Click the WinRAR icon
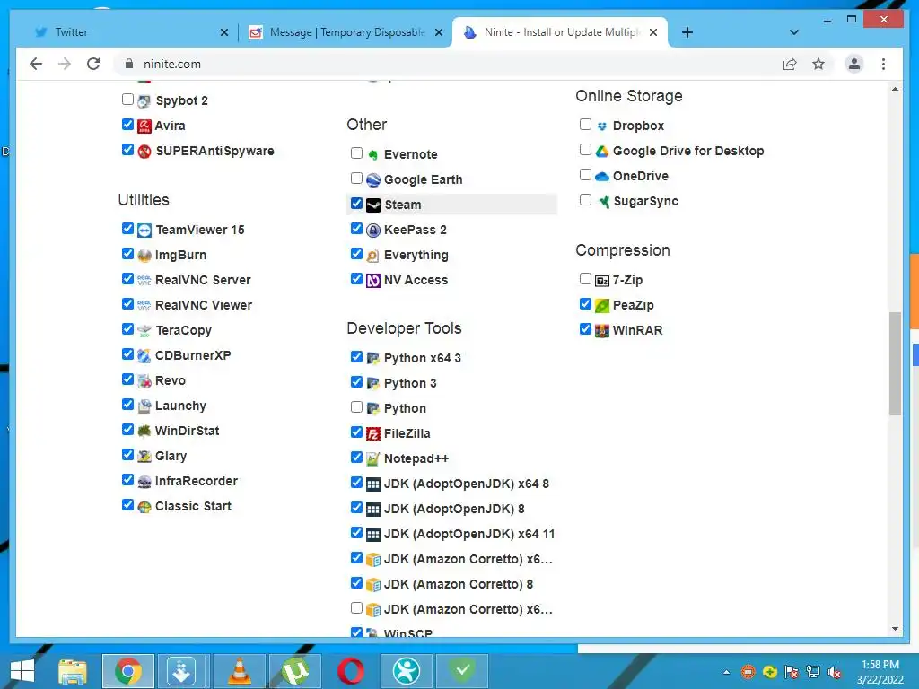This screenshot has height=689, width=919. (x=602, y=331)
